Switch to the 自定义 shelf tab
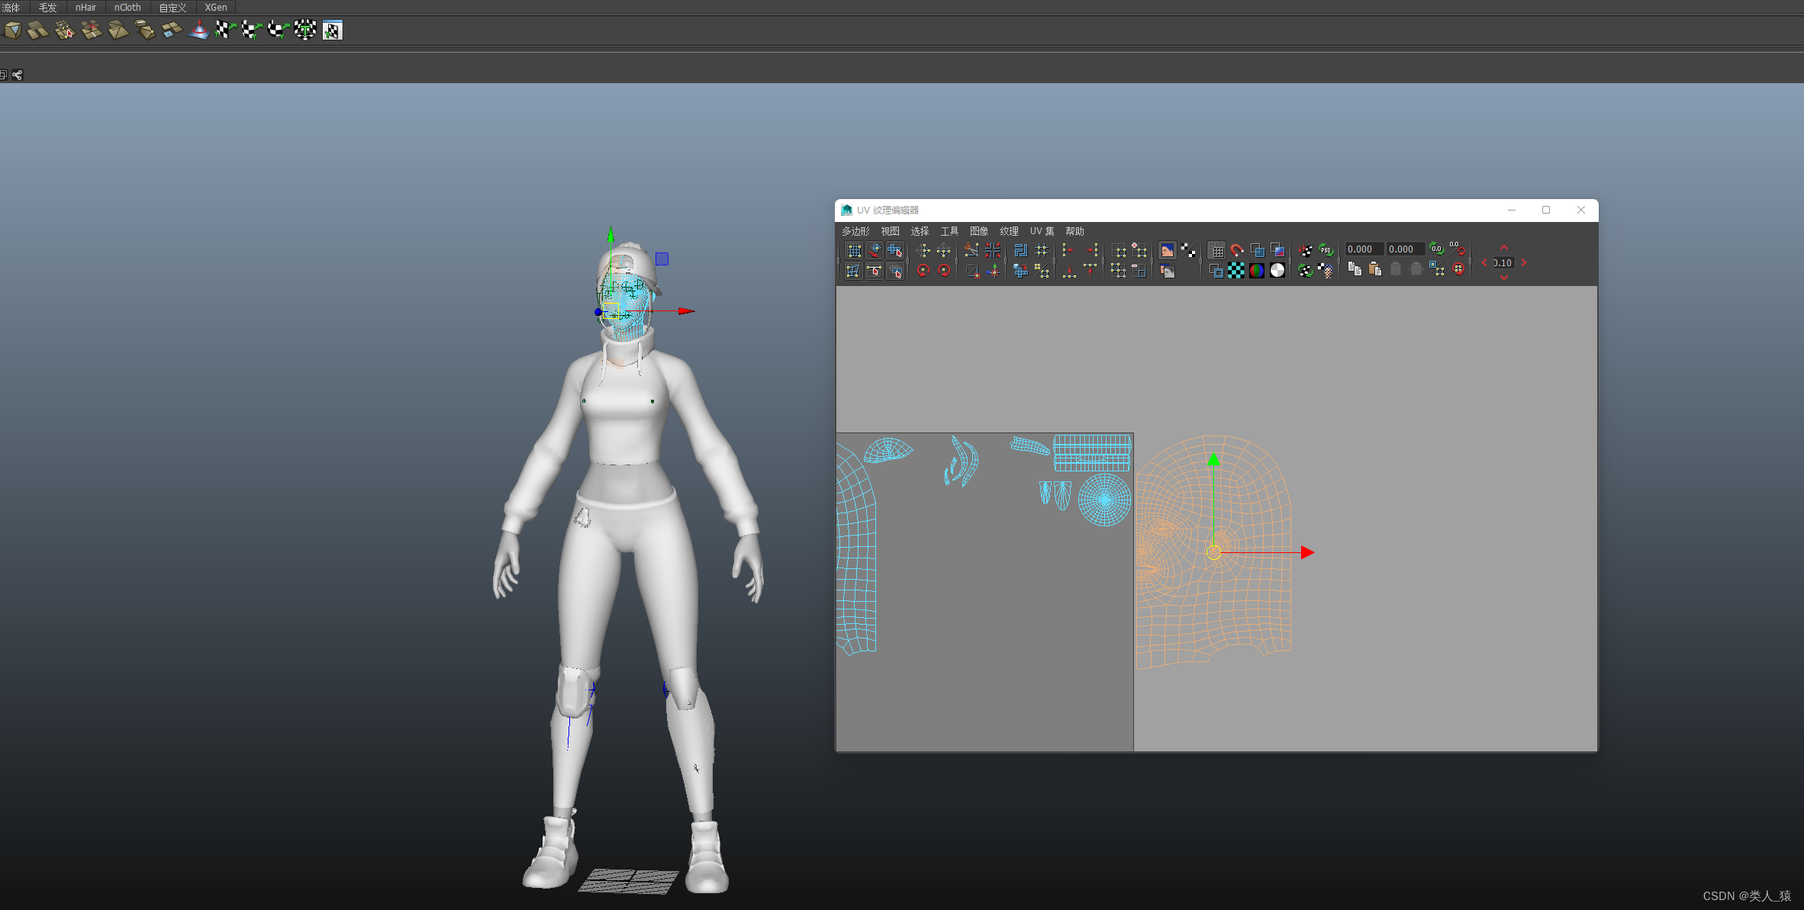The image size is (1804, 910). [x=172, y=8]
